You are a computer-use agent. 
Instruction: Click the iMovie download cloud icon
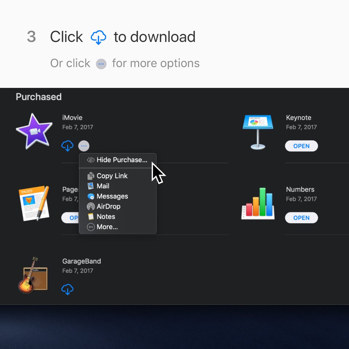(67, 146)
